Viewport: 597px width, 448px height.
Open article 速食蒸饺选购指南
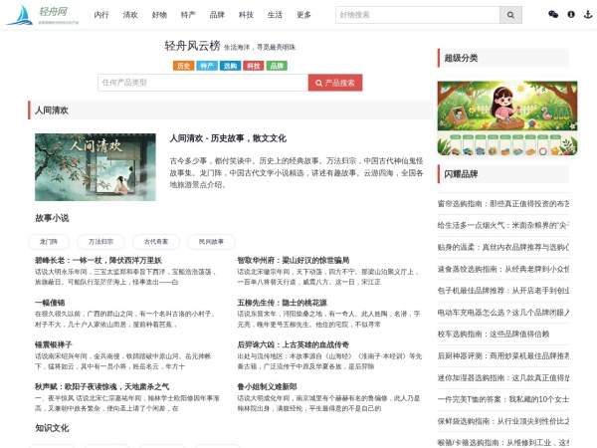[503, 269]
